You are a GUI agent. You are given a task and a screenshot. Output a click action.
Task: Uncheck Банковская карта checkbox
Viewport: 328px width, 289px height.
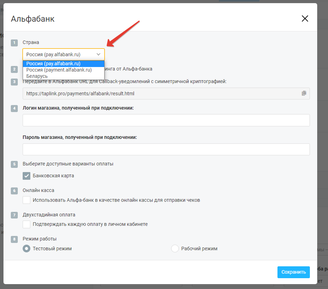coord(26,176)
